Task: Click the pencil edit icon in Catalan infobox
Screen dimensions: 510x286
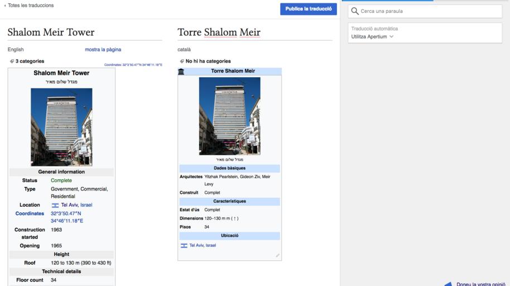Action: [277, 256]
